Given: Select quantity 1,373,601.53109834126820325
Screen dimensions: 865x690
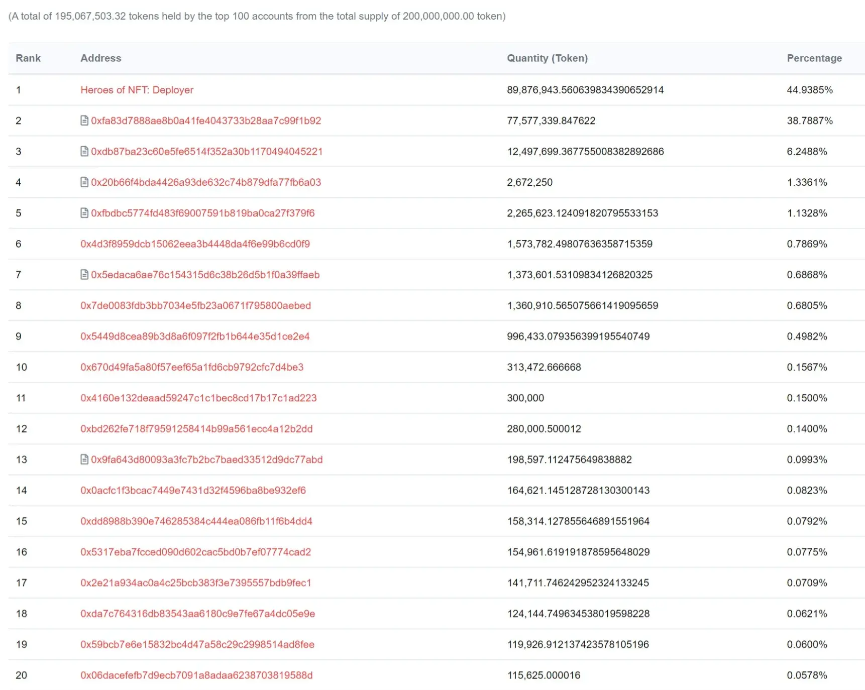Looking at the screenshot, I should point(580,275).
